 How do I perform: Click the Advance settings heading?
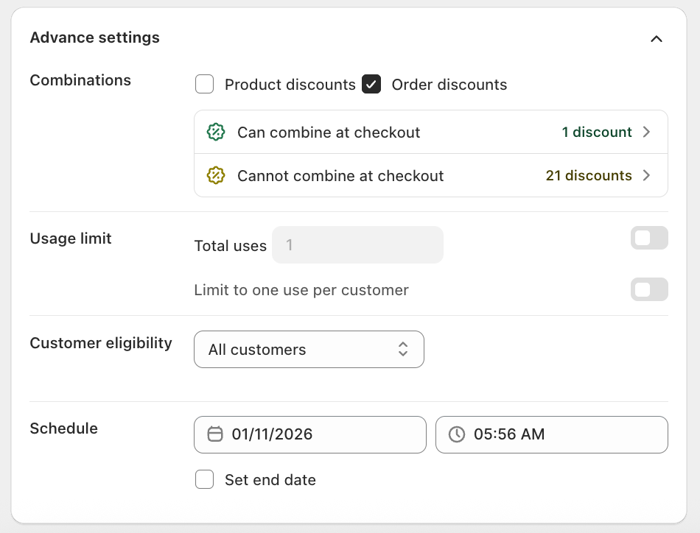point(94,38)
